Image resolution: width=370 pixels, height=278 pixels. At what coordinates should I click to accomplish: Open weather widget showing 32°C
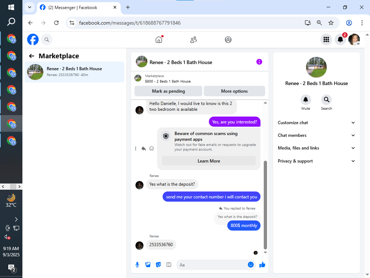click(x=11, y=201)
